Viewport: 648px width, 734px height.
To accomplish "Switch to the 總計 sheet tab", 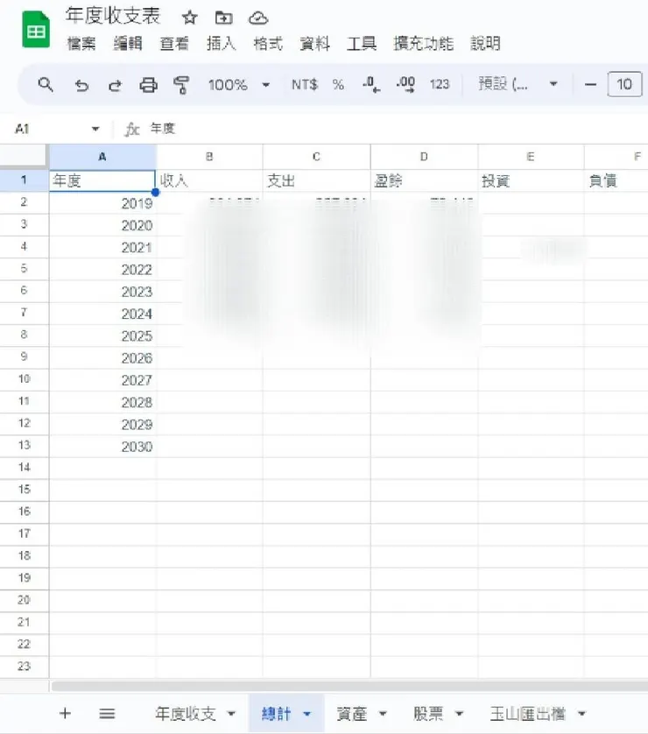I will [x=276, y=714].
